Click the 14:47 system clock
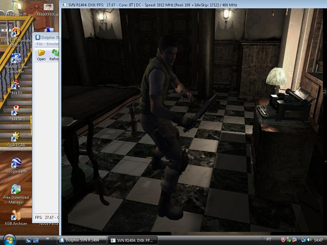 [318, 240]
